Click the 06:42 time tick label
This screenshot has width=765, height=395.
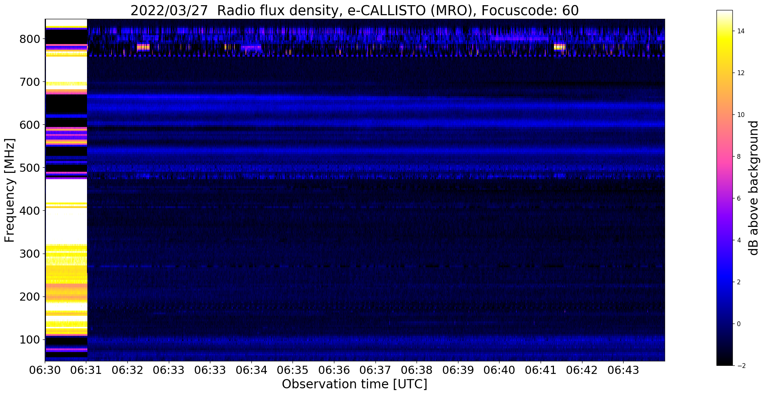pyautogui.click(x=582, y=370)
